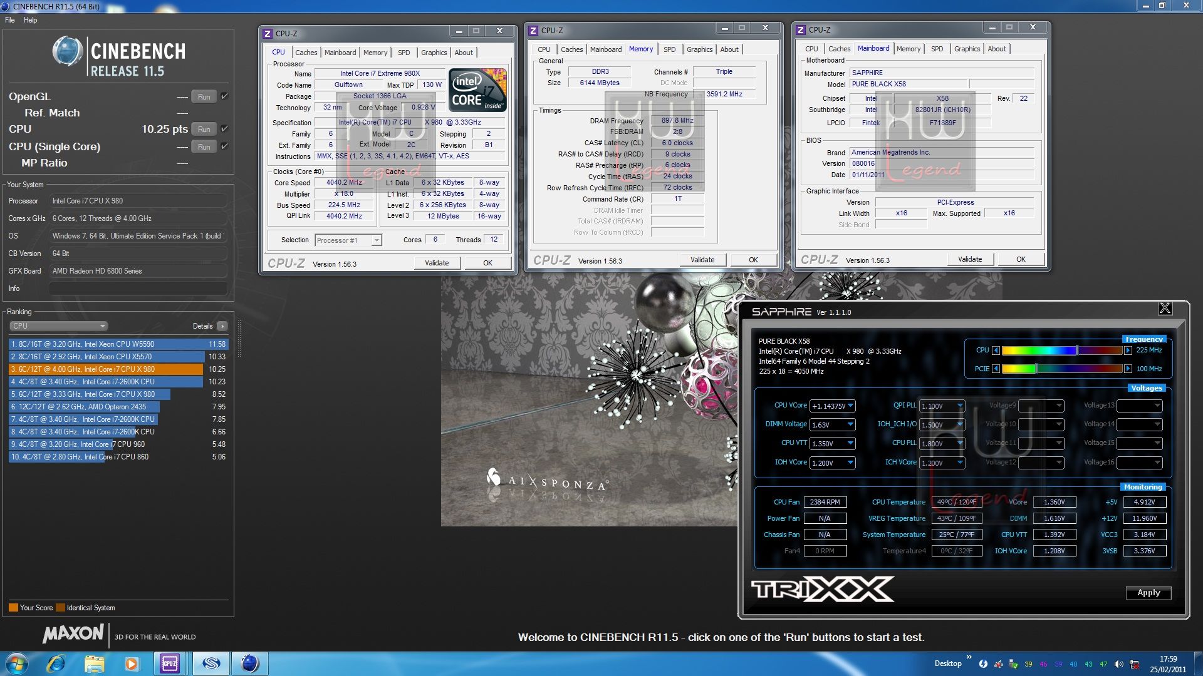Click the volume speaker tray icon
This screenshot has height=676, width=1203.
click(1119, 664)
